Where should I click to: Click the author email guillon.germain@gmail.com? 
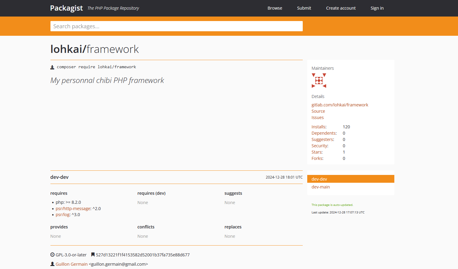point(118,264)
